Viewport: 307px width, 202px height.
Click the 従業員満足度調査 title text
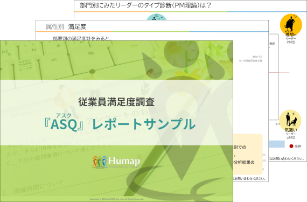pyautogui.click(x=116, y=102)
